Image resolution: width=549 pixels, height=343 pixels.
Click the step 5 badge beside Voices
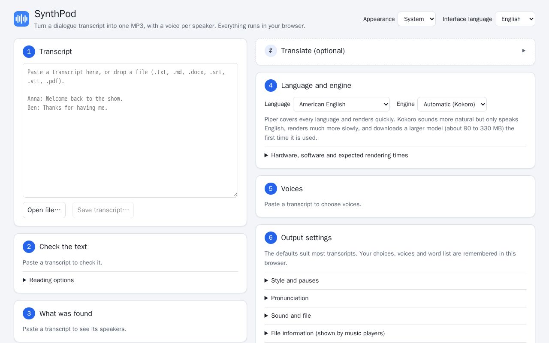tap(271, 189)
